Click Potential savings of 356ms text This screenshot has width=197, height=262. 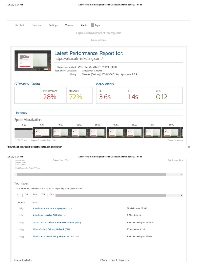point(139,236)
